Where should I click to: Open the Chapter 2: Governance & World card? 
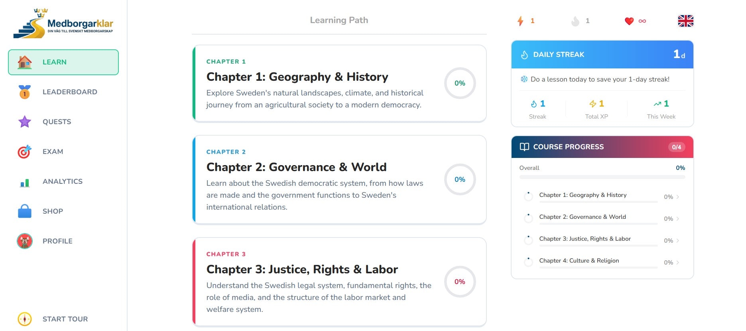pos(339,180)
